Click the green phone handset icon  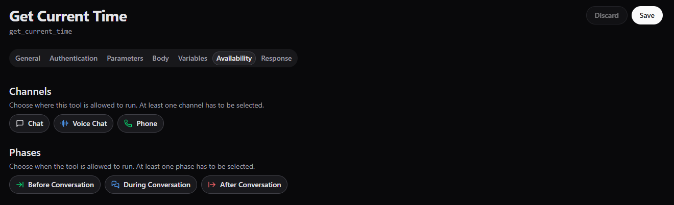tap(128, 123)
